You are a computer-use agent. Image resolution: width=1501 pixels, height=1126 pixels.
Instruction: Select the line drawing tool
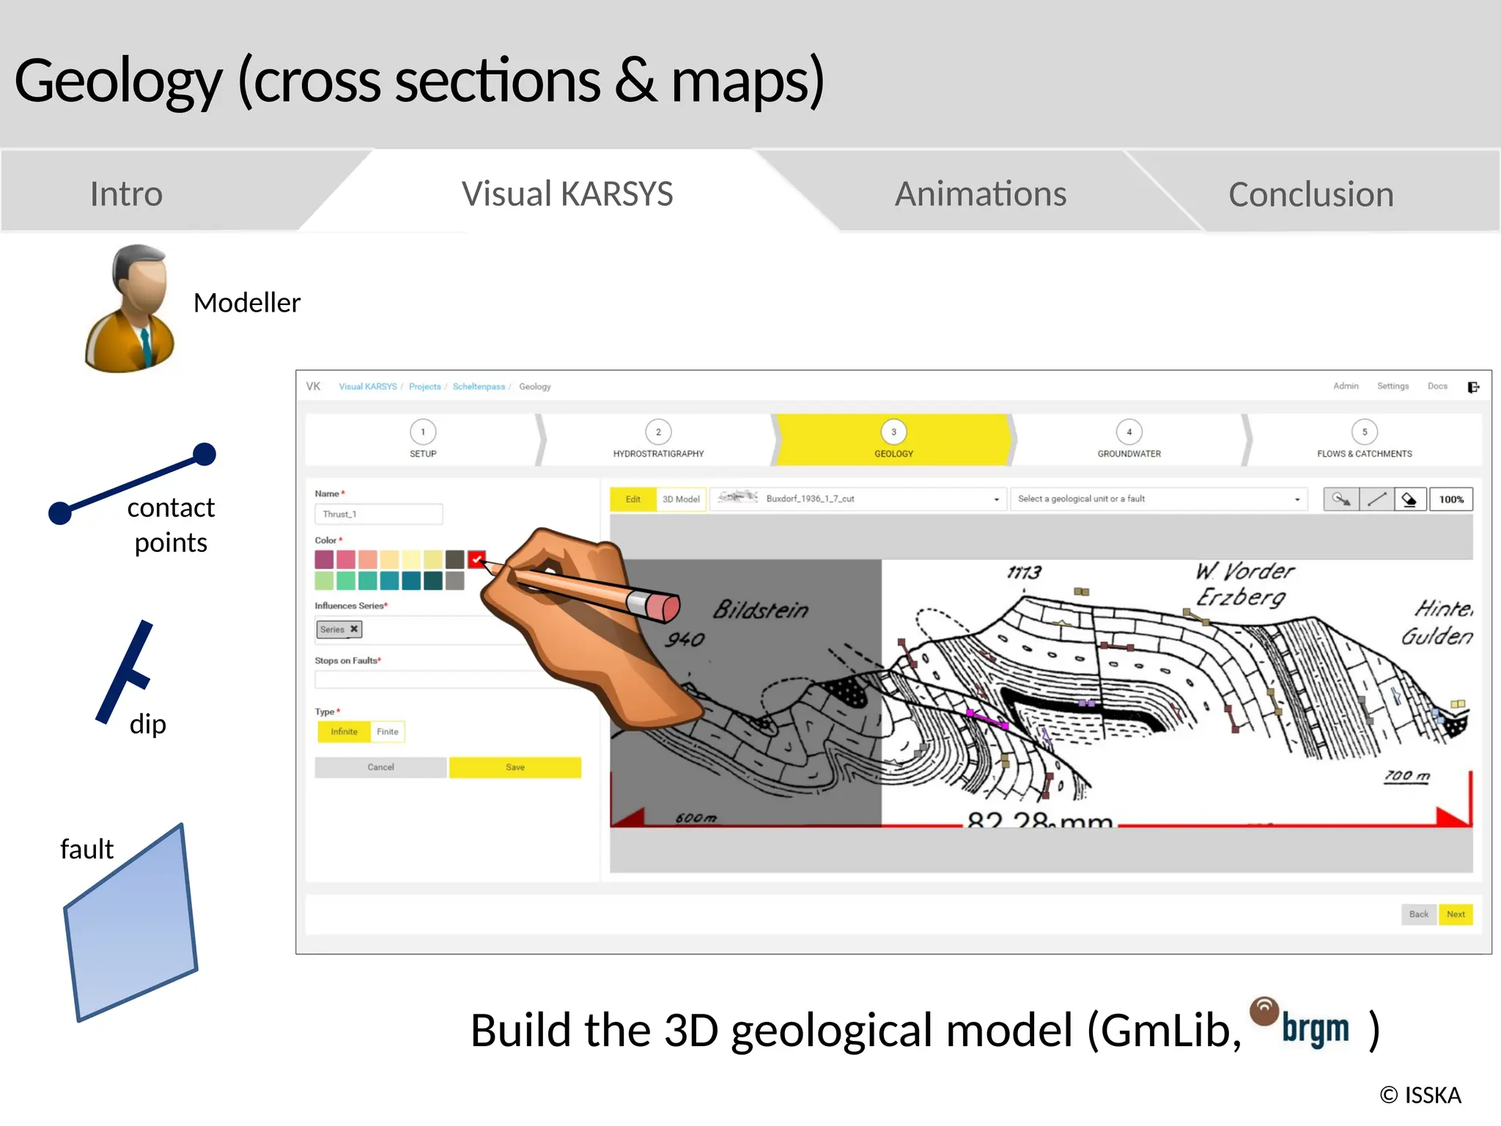click(x=1376, y=499)
